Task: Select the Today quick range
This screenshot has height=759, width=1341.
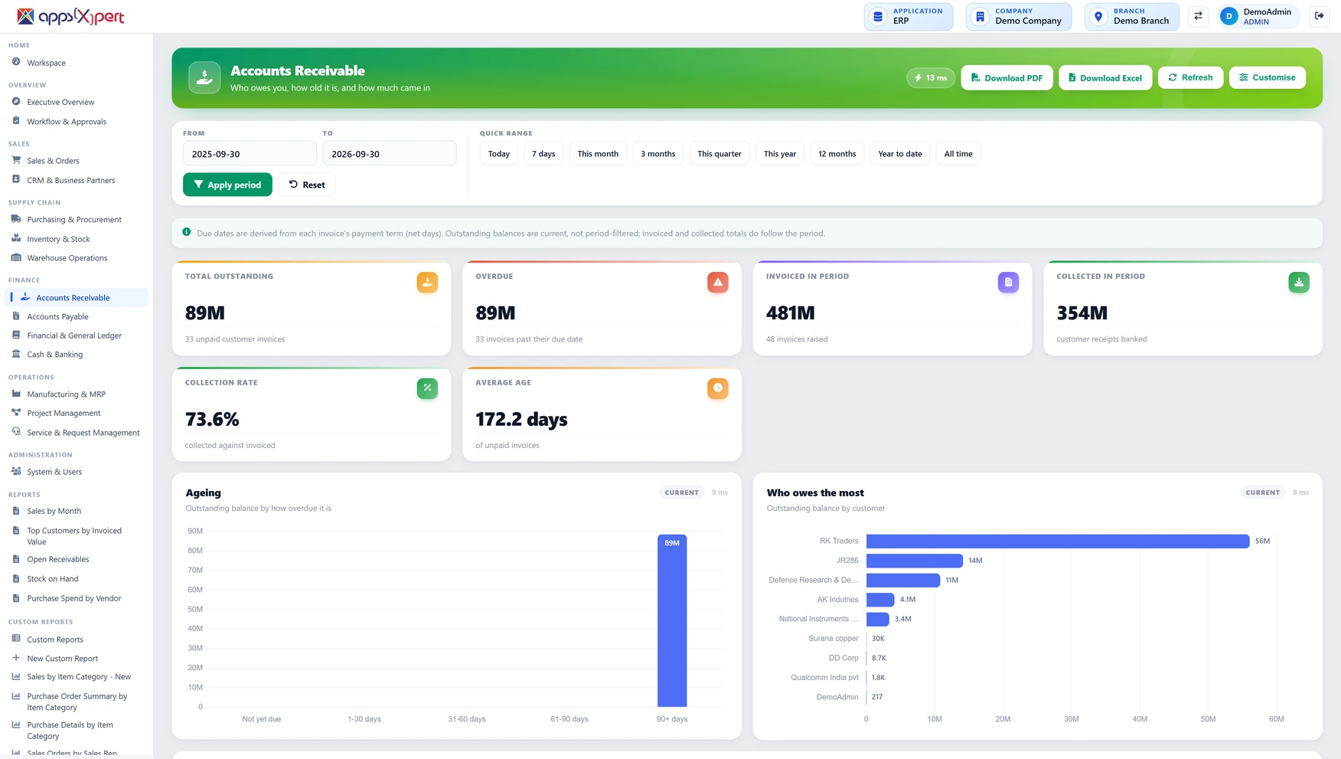Action: pos(499,154)
